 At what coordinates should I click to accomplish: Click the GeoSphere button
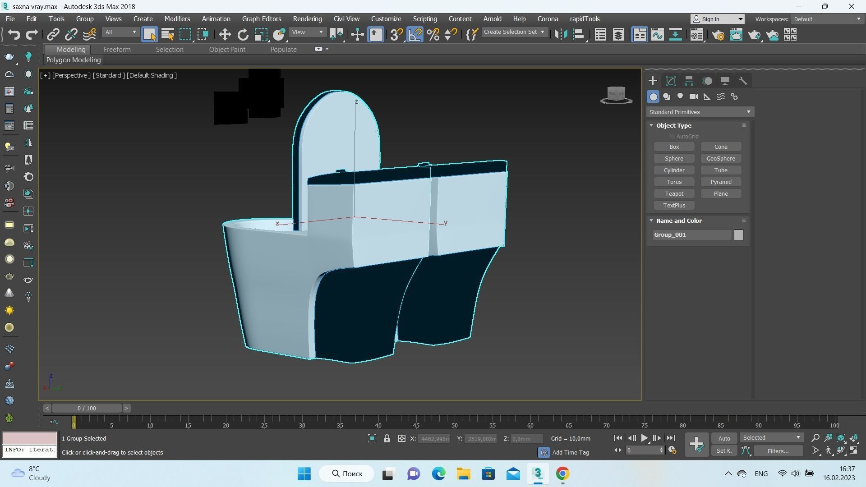(x=721, y=159)
